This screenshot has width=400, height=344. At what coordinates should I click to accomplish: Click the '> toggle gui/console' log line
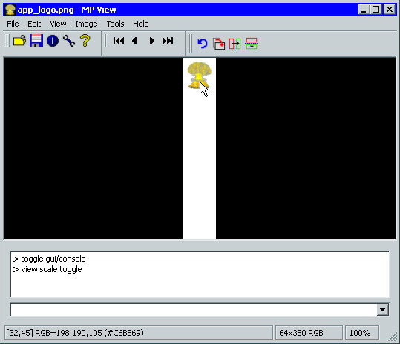[50, 259]
